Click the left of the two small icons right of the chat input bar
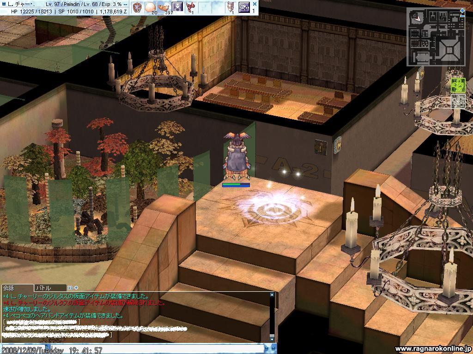This screenshot has height=354, width=473. pyautogui.click(x=267, y=349)
